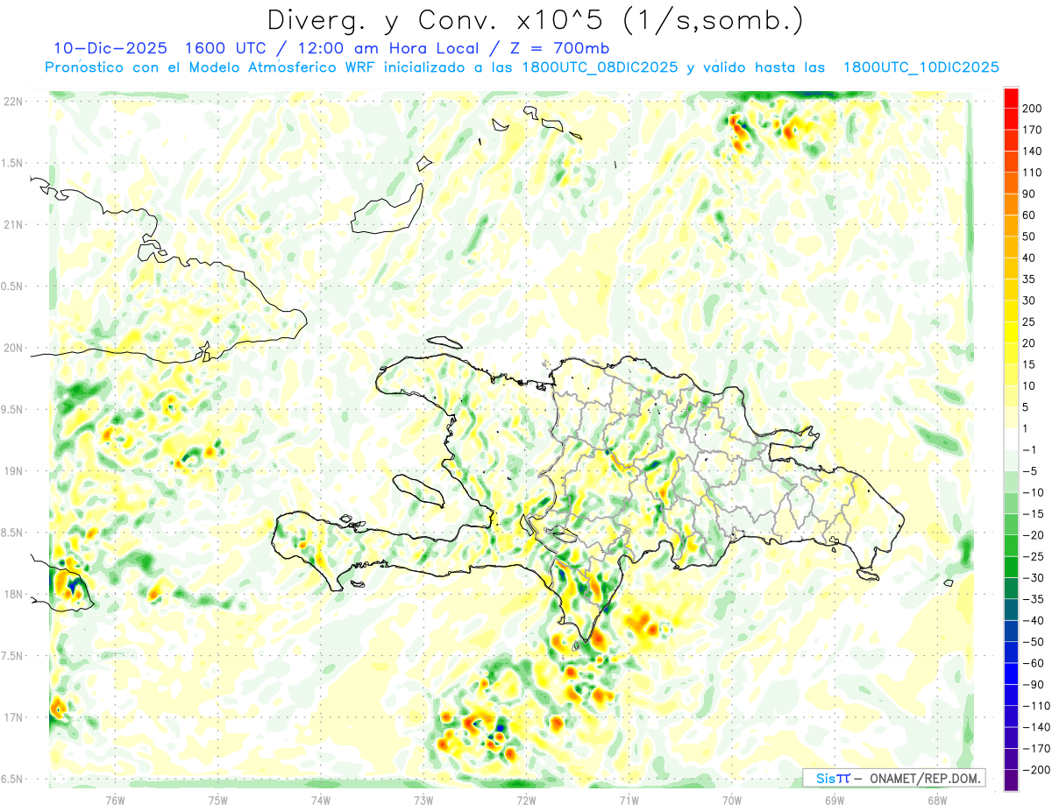This screenshot has height=812, width=1052.
Task: Click the negative "-90" color scale value
Action: (1033, 685)
